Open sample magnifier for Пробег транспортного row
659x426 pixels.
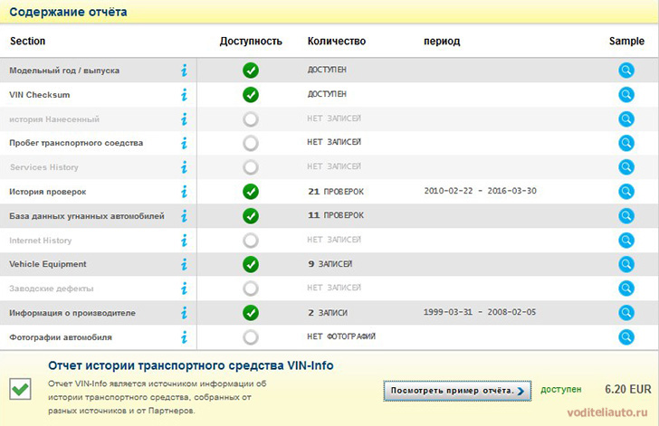[626, 143]
